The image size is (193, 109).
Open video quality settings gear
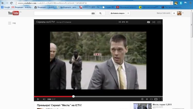142,99
